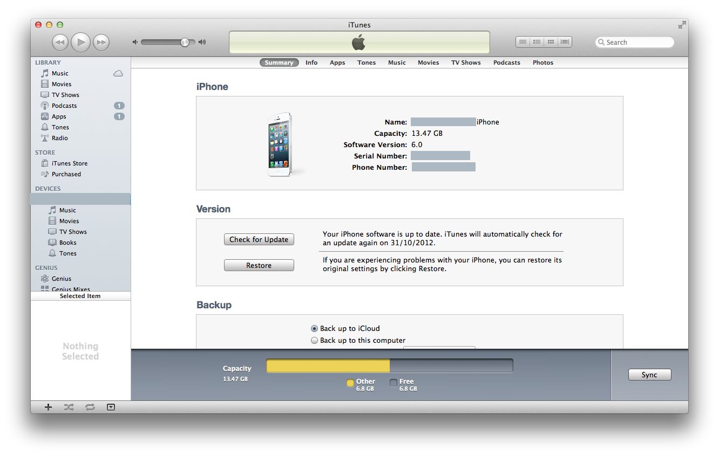Click the Previous track button
This screenshot has width=719, height=456.
pos(60,42)
